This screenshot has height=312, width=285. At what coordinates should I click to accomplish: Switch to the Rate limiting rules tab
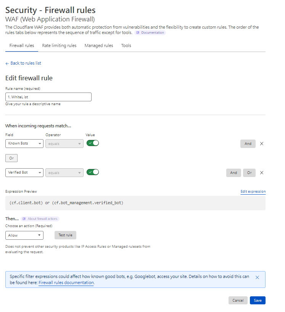point(59,46)
